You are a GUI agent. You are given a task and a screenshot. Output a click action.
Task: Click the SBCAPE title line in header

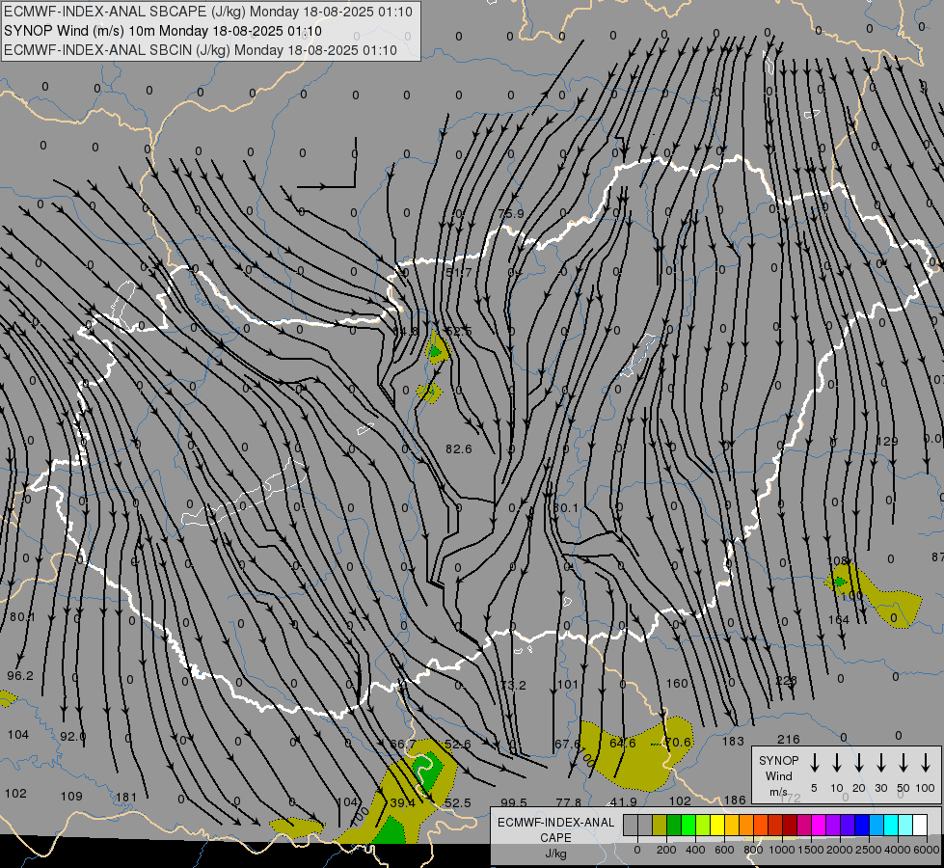(208, 12)
